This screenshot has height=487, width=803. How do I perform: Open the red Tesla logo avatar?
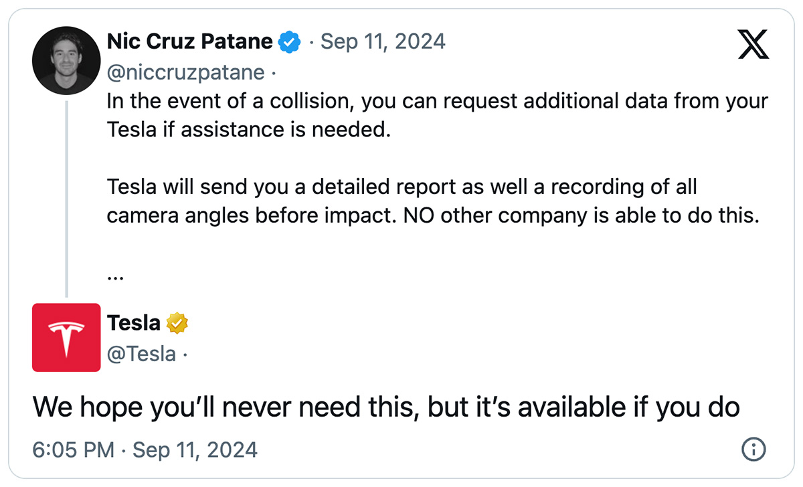click(x=66, y=338)
